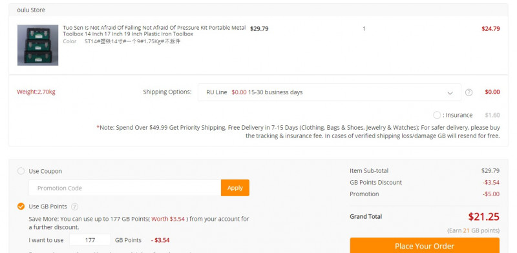Focus the Promotion Code input field
The height and width of the screenshot is (253, 517).
coord(125,188)
